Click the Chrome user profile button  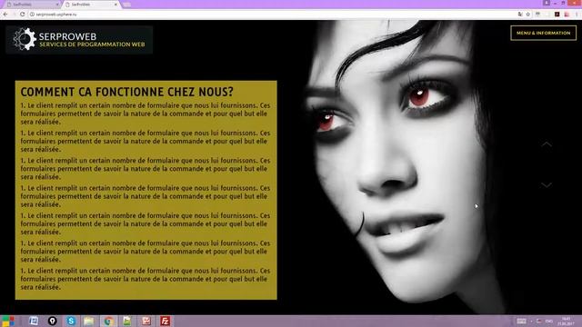click(x=547, y=3)
